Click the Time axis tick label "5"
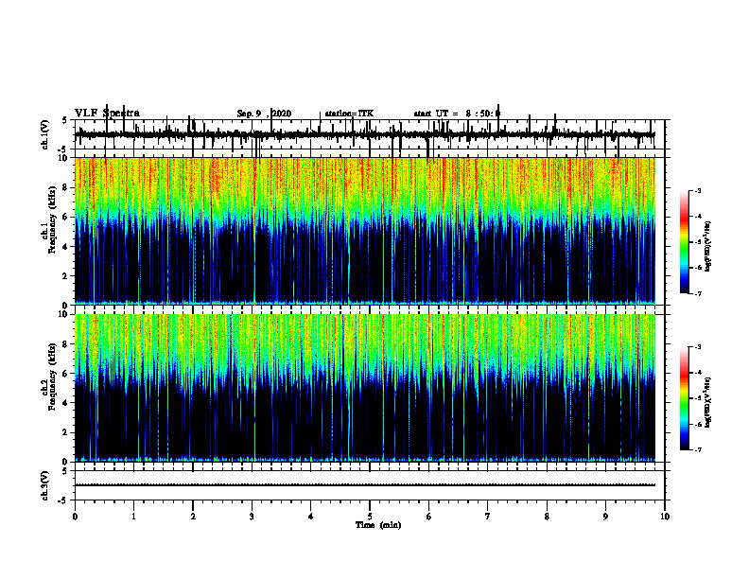The width and height of the screenshot is (749, 579). 370,517
